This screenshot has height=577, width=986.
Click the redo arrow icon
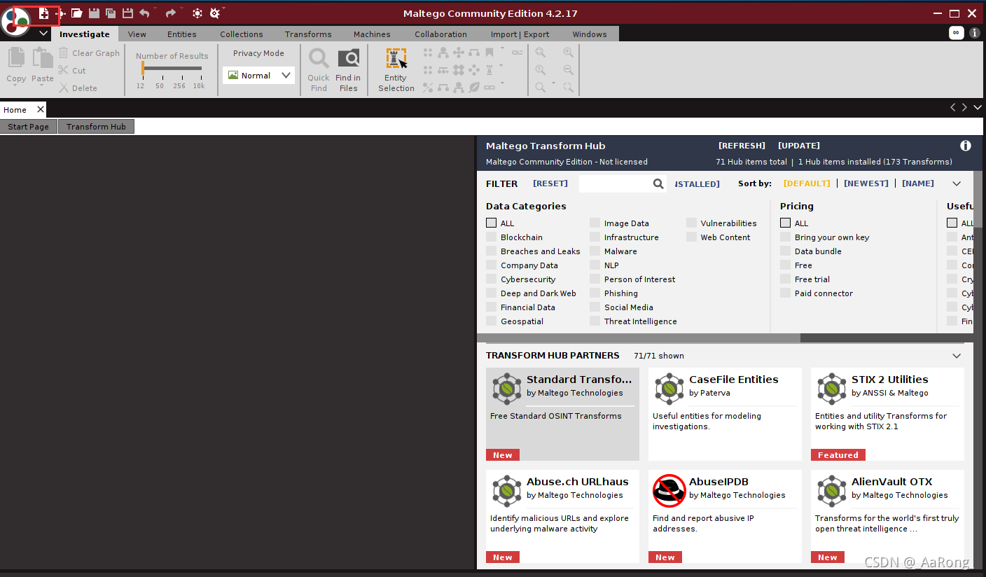click(170, 13)
